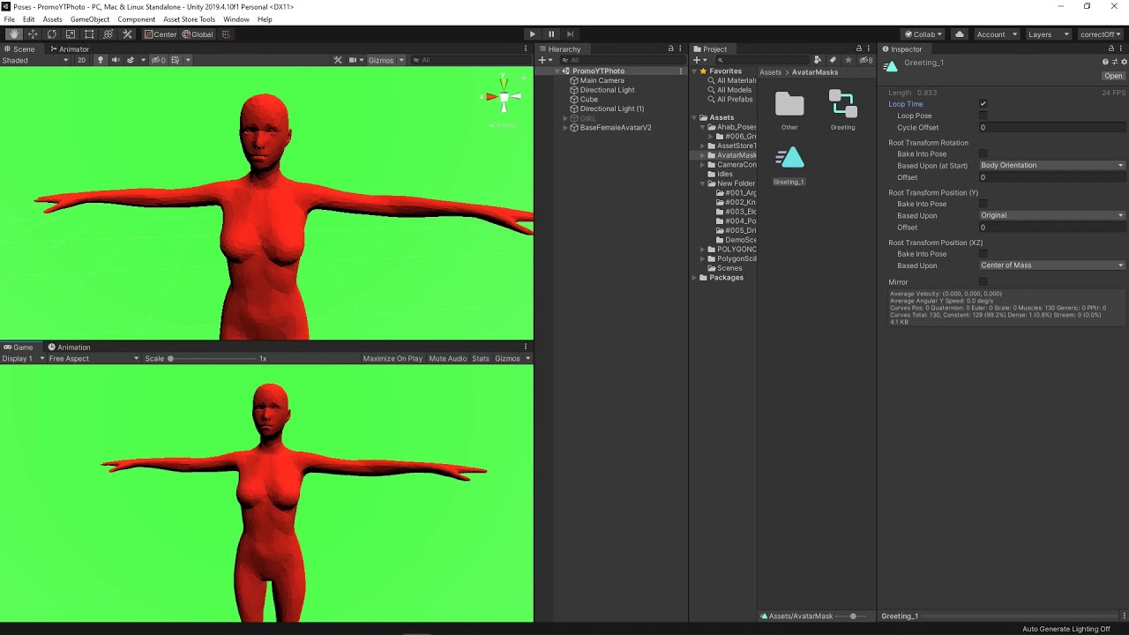Screen dimensions: 1129x635
Task: Click the Open button in Inspector
Action: click(x=1113, y=76)
